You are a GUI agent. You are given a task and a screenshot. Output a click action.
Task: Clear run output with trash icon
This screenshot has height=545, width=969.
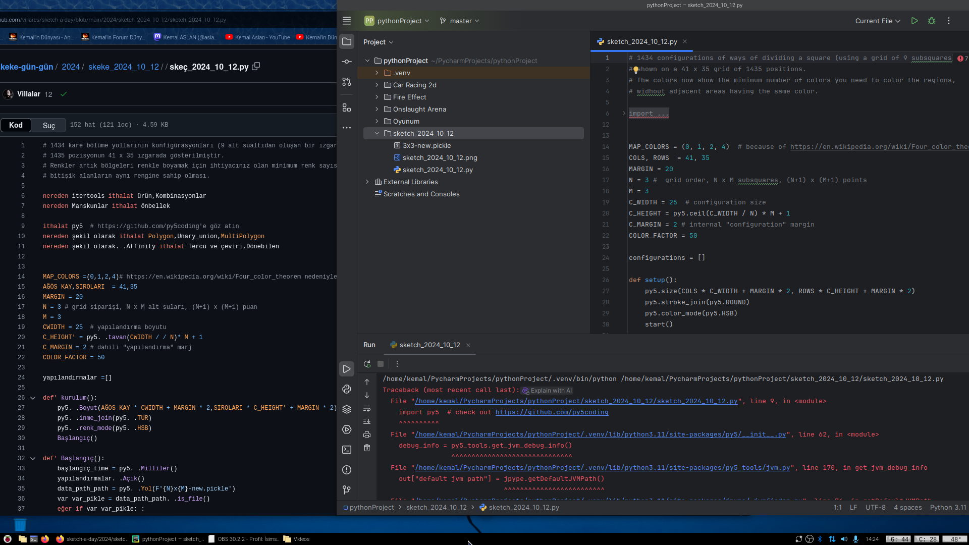tap(367, 448)
